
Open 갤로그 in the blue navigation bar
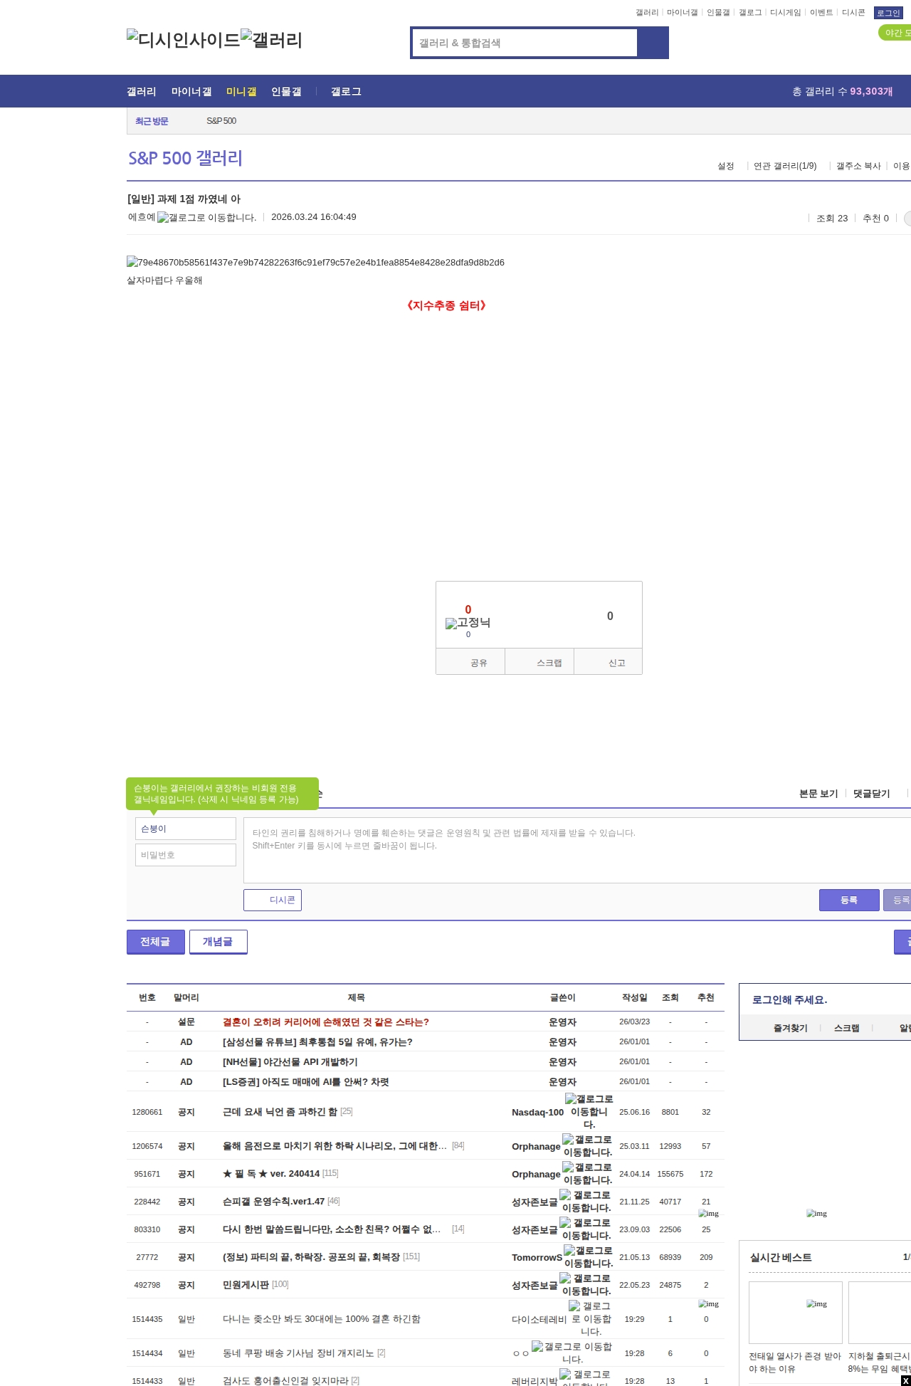[346, 92]
